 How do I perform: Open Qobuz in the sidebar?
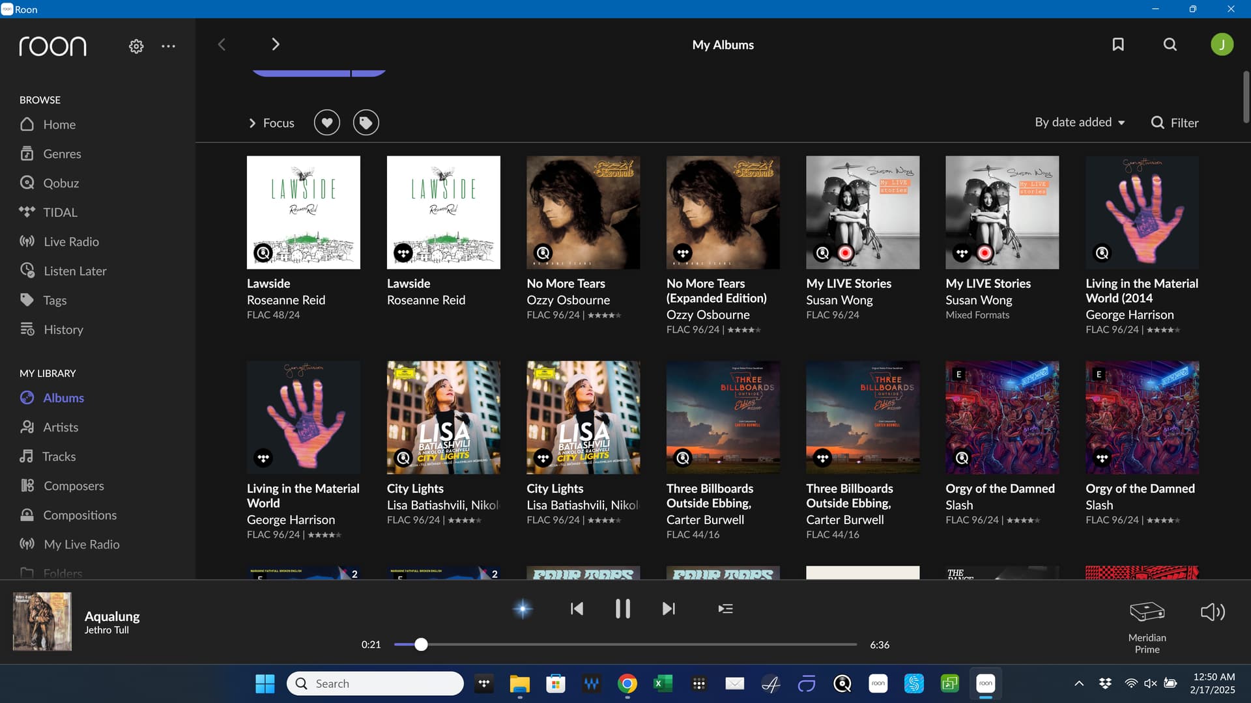click(50, 183)
